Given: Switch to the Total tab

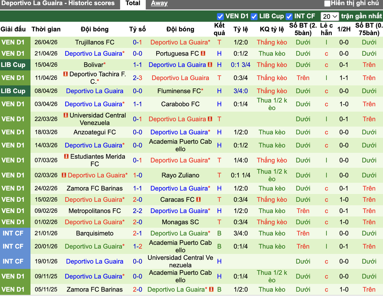Looking at the screenshot, I should click(x=133, y=3).
